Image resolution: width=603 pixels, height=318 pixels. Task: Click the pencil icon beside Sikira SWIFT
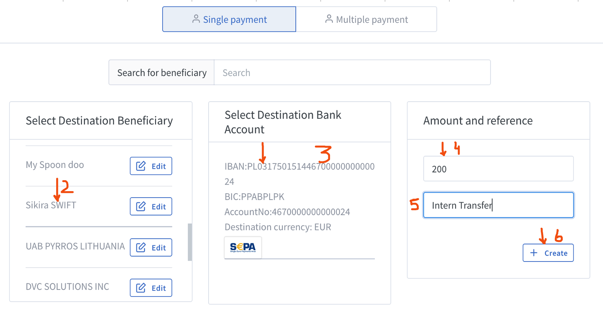click(x=141, y=207)
